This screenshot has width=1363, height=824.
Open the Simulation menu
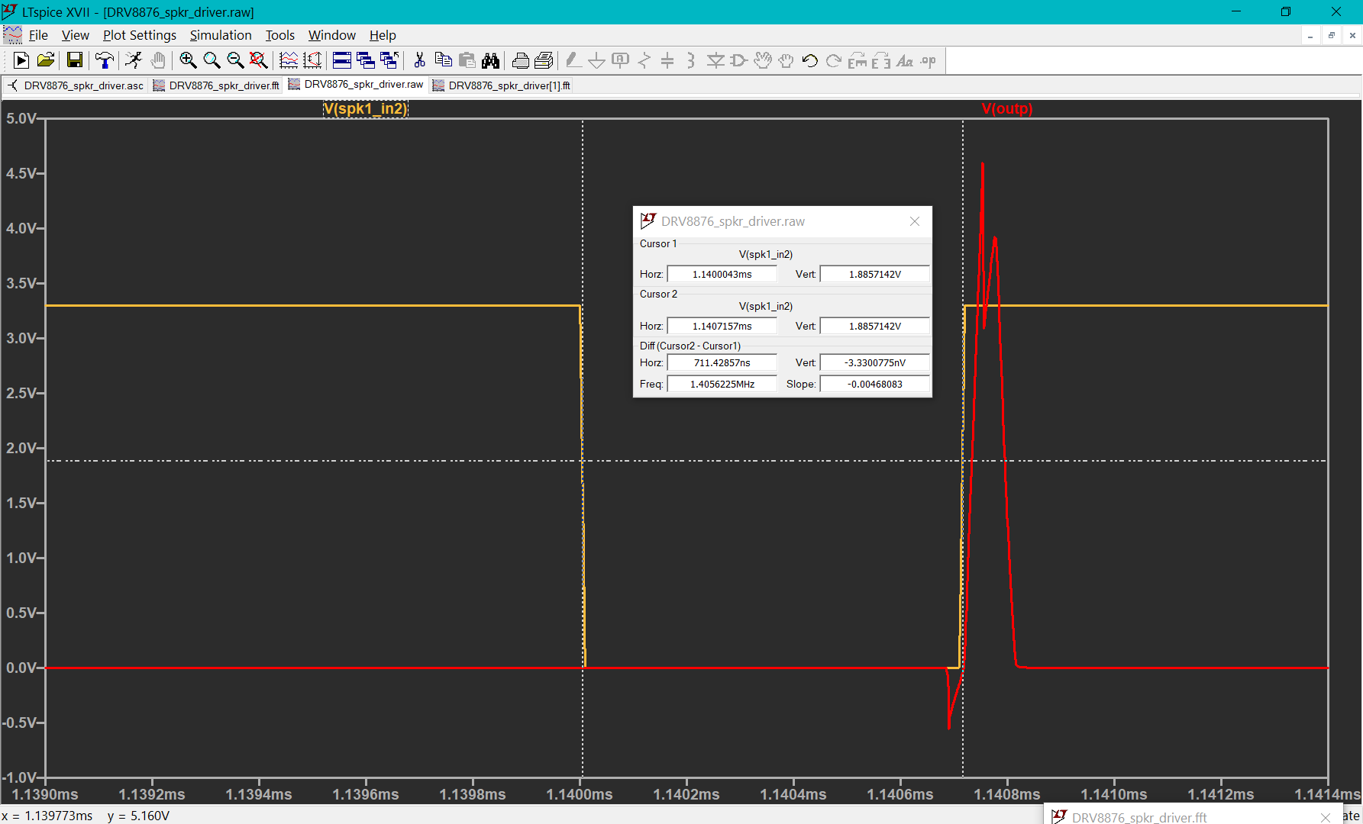pos(221,35)
